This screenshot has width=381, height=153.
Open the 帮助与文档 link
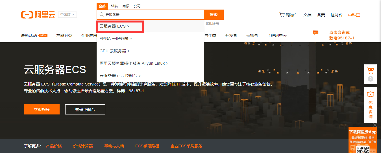coord(114,146)
